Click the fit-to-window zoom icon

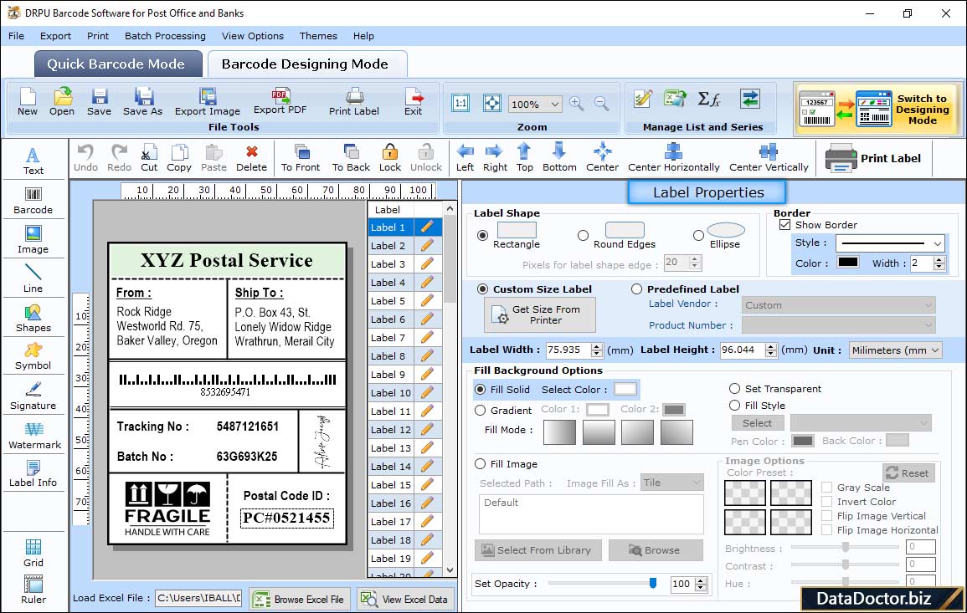(x=492, y=103)
